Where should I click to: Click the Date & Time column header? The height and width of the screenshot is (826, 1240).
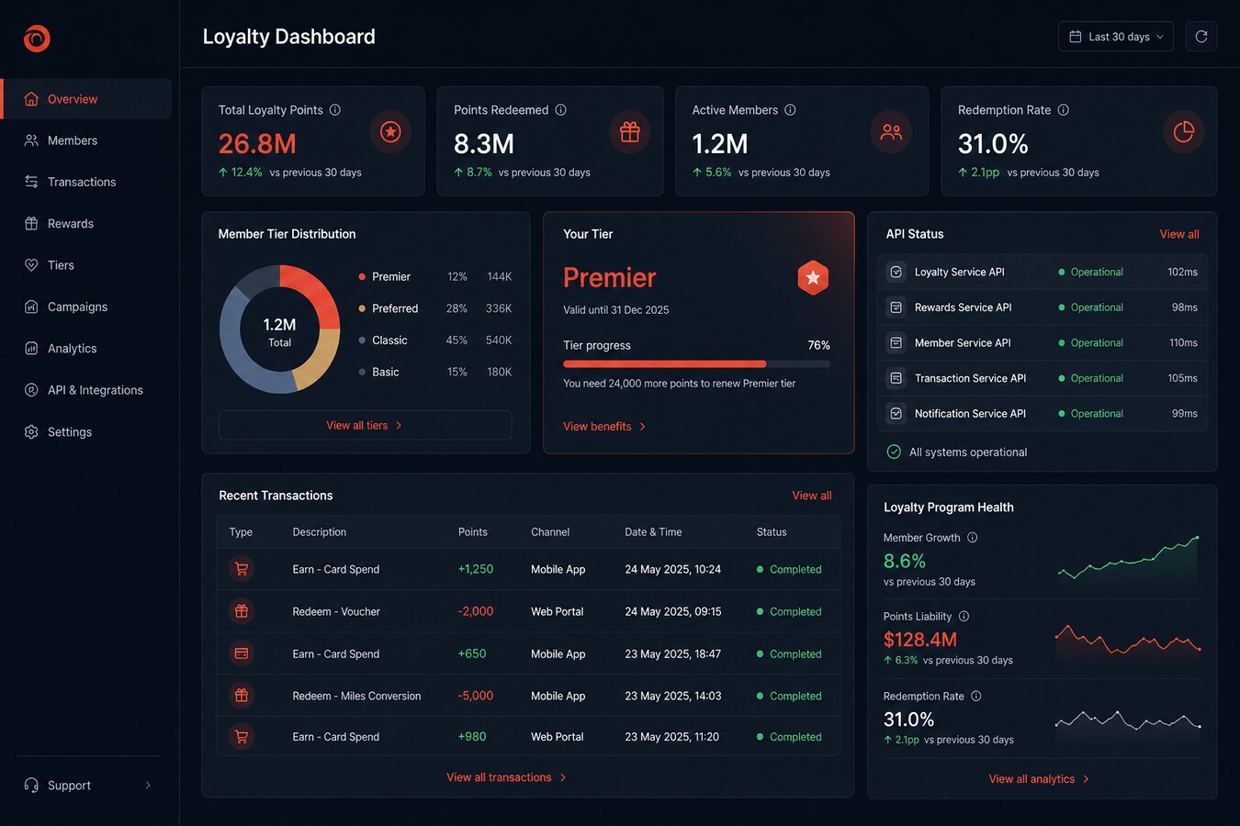653,532
